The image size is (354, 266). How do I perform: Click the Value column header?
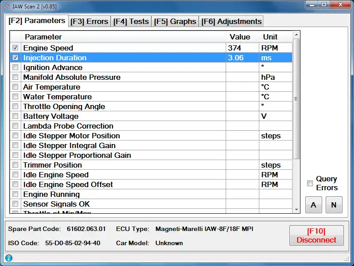242,37
